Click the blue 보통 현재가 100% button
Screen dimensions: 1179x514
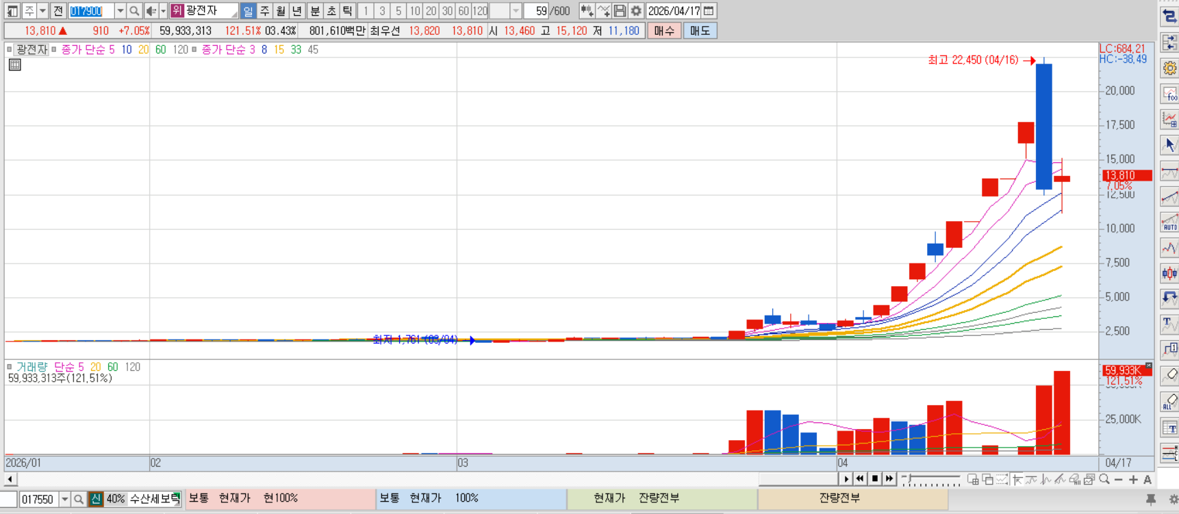(x=471, y=499)
